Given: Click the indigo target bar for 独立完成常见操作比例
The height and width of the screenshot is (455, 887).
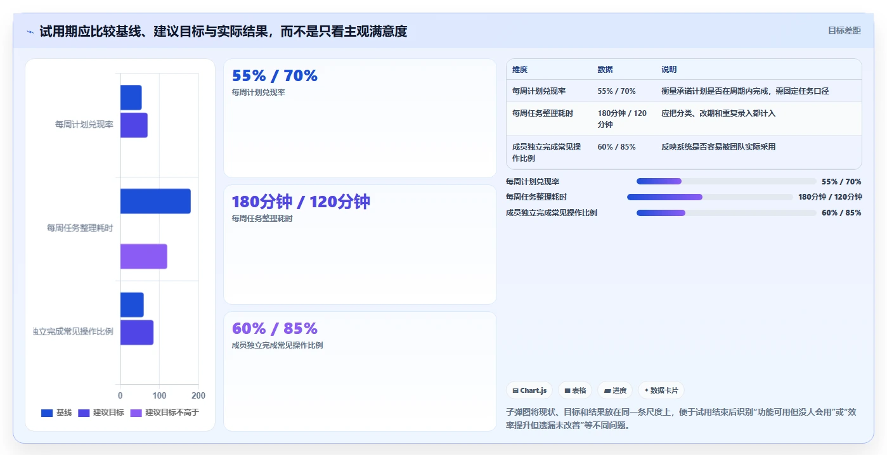Looking at the screenshot, I should [137, 332].
